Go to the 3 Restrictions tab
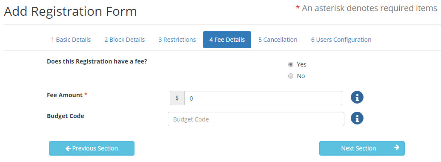Viewport: 441px width, 162px height. coord(177,40)
